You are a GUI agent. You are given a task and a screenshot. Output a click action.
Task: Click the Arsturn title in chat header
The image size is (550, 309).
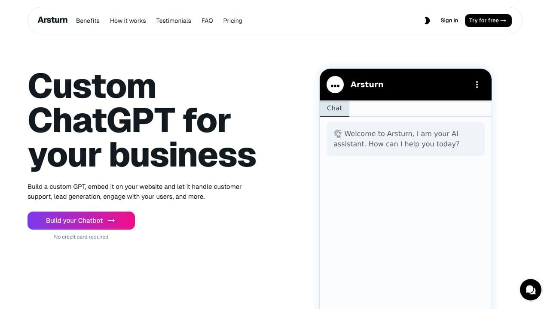click(x=367, y=85)
